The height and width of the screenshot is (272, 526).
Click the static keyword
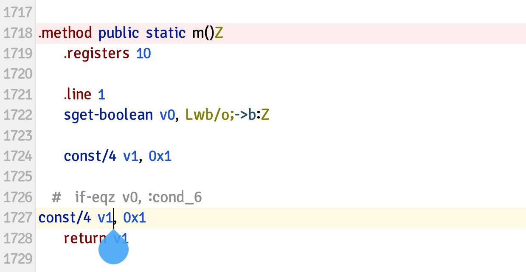pos(166,33)
